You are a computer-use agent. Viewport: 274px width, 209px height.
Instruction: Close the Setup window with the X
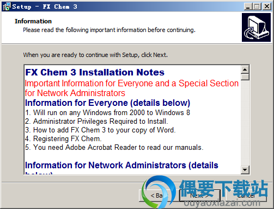pyautogui.click(x=267, y=7)
